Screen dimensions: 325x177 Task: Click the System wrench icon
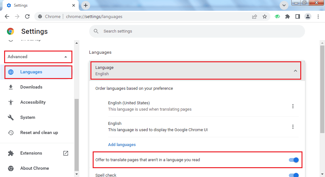11,117
